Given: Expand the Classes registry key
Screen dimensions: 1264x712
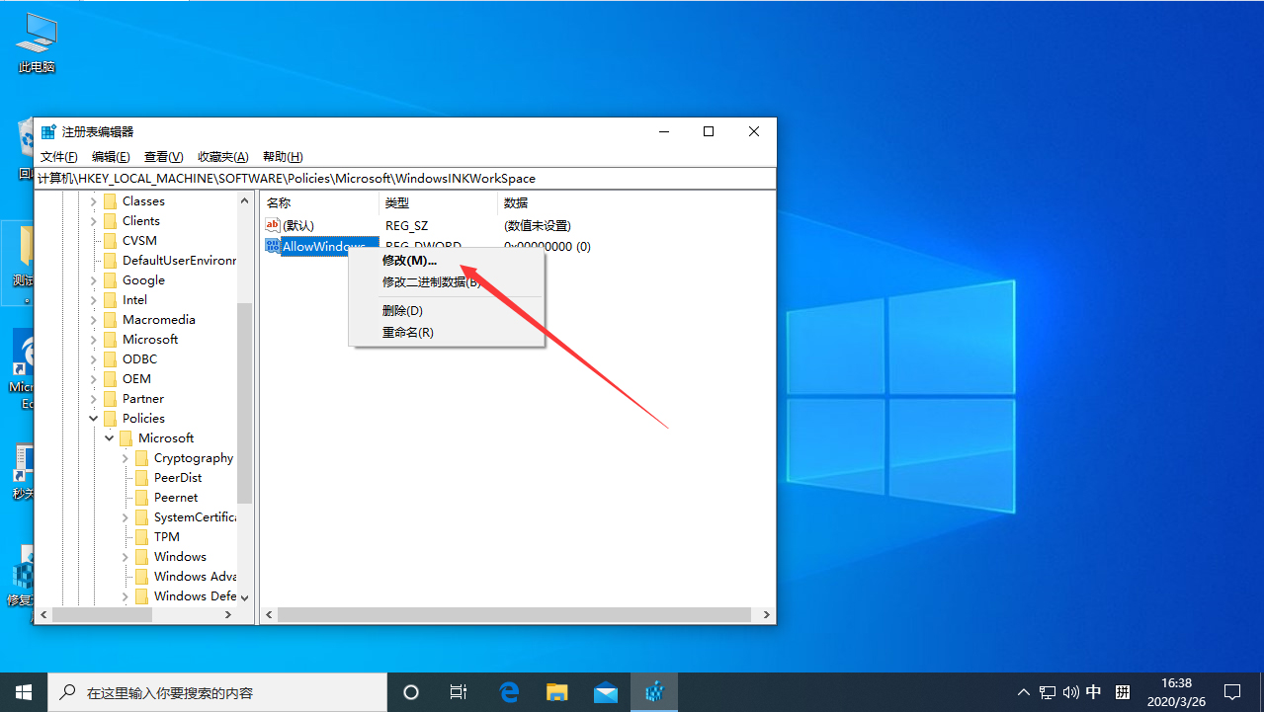Looking at the screenshot, I should coord(95,200).
